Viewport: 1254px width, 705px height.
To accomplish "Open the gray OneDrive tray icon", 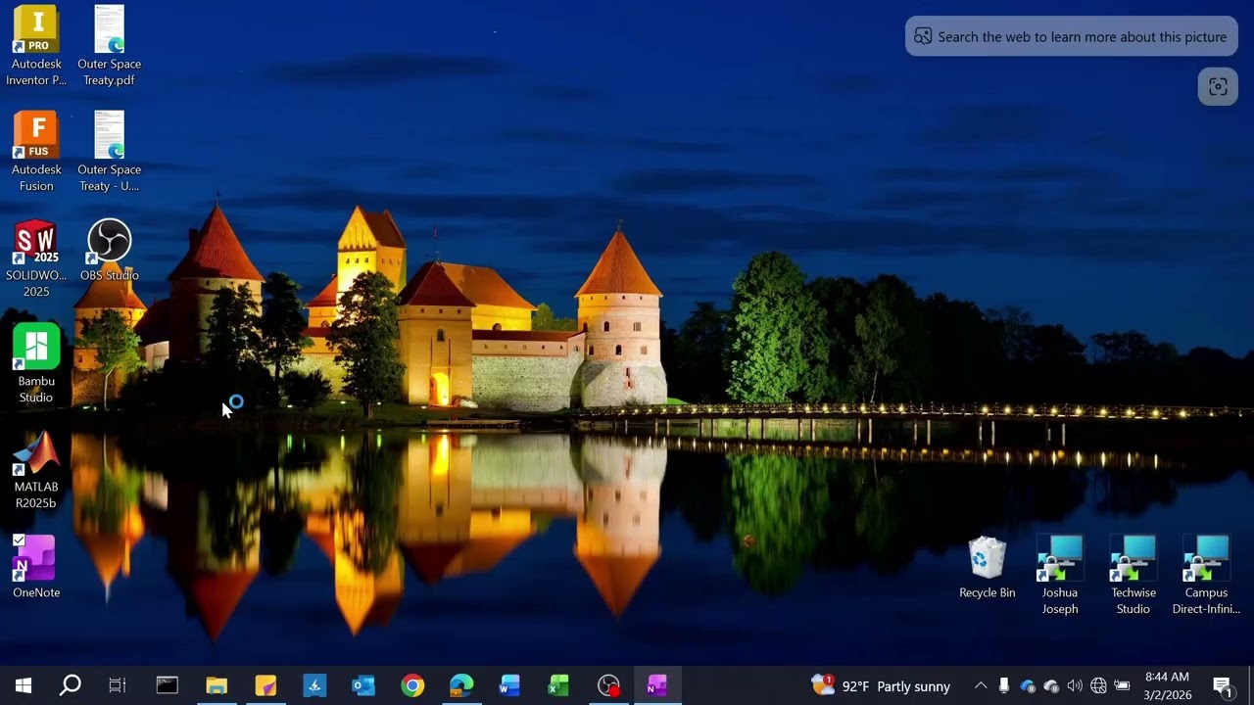I will click(x=1051, y=685).
